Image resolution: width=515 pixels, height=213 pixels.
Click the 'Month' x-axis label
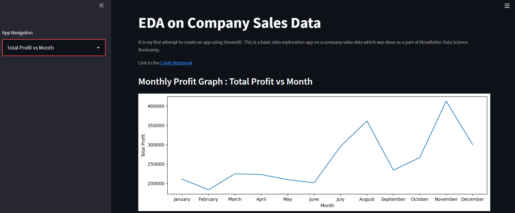(x=327, y=205)
